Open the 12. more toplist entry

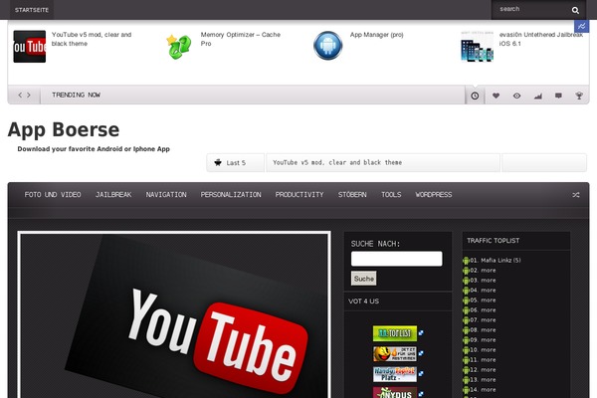pyautogui.click(x=483, y=370)
